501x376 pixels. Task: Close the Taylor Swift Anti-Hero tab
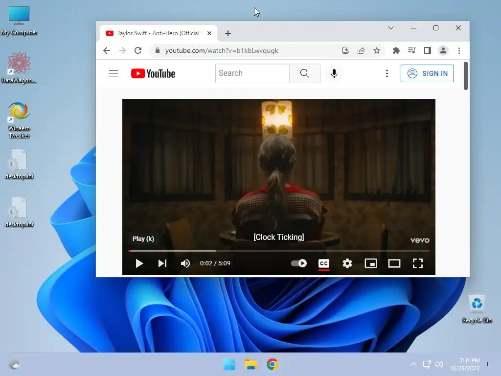tap(209, 33)
